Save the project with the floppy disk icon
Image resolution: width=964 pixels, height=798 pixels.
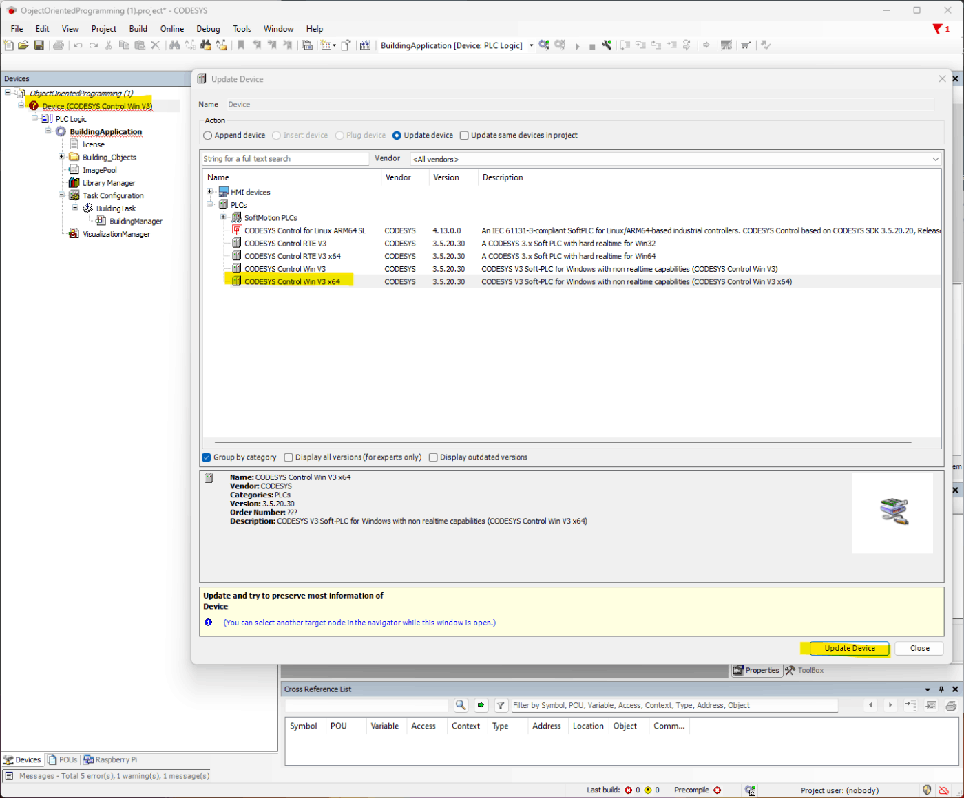pos(39,45)
